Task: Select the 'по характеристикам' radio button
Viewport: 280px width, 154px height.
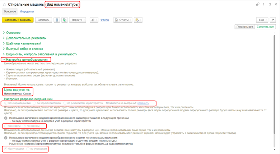Action: point(34,103)
